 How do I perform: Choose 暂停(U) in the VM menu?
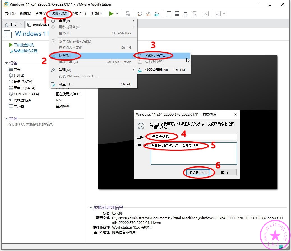[x=93, y=33]
